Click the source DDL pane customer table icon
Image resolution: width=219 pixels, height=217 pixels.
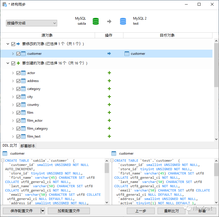pyautogui.click(x=5, y=153)
